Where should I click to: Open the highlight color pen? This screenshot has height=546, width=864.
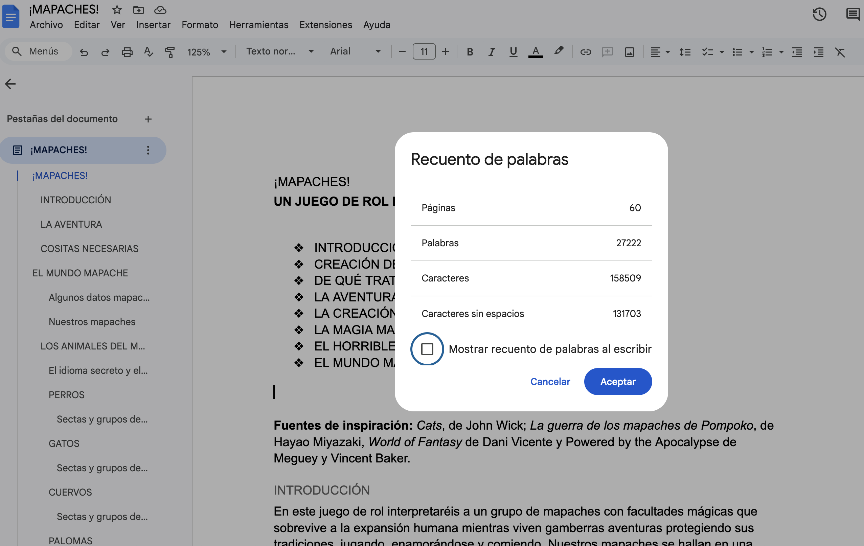558,51
